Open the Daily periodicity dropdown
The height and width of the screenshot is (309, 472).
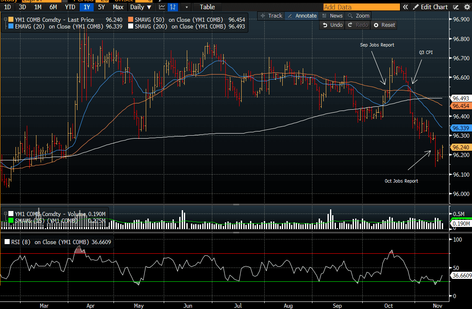pyautogui.click(x=141, y=7)
